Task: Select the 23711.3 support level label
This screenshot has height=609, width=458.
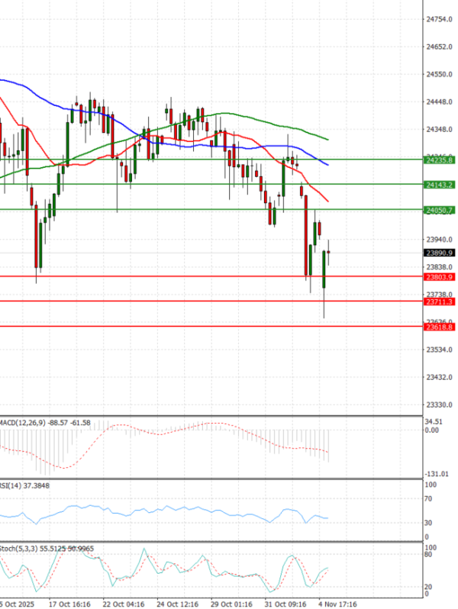Action: (x=440, y=301)
